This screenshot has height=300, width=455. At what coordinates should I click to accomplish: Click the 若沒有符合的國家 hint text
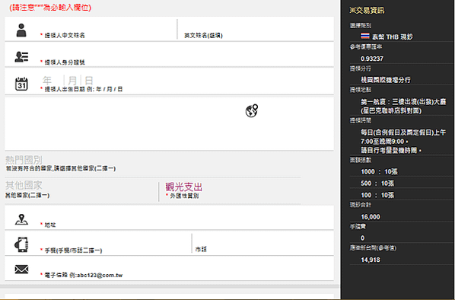pyautogui.click(x=61, y=168)
